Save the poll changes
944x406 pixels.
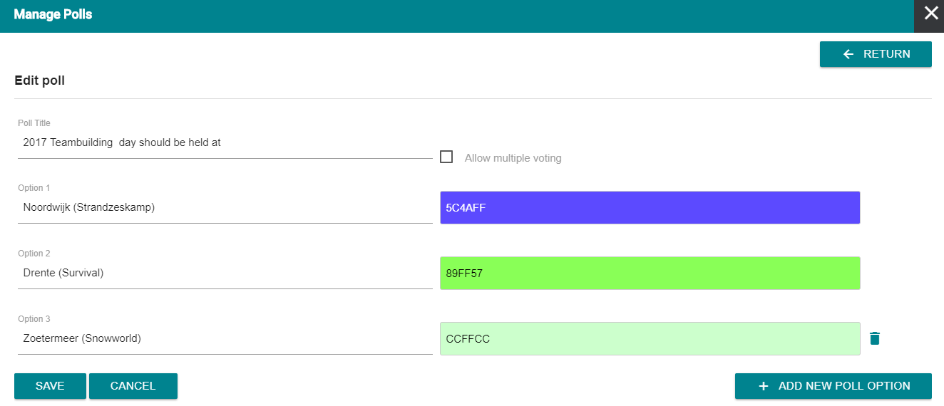[x=50, y=386]
